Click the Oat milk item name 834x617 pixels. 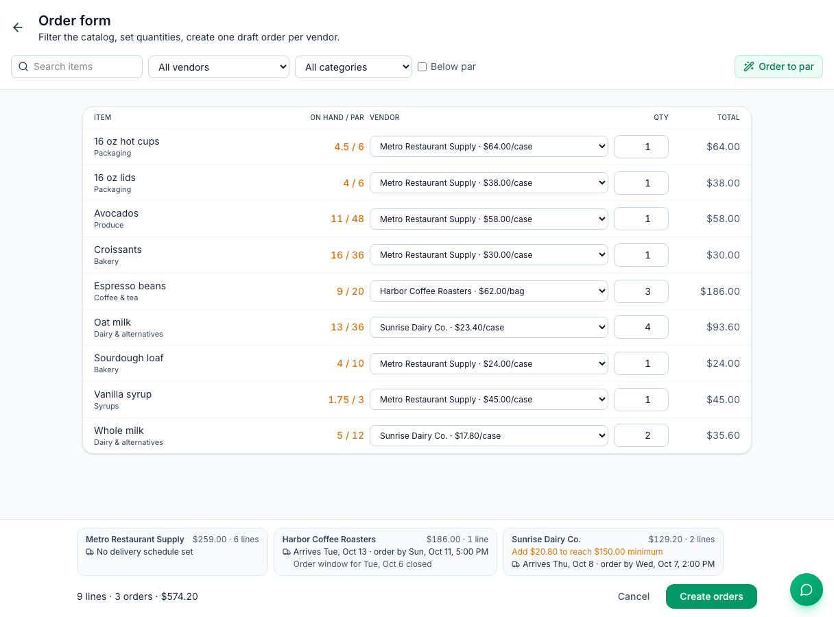pos(112,322)
